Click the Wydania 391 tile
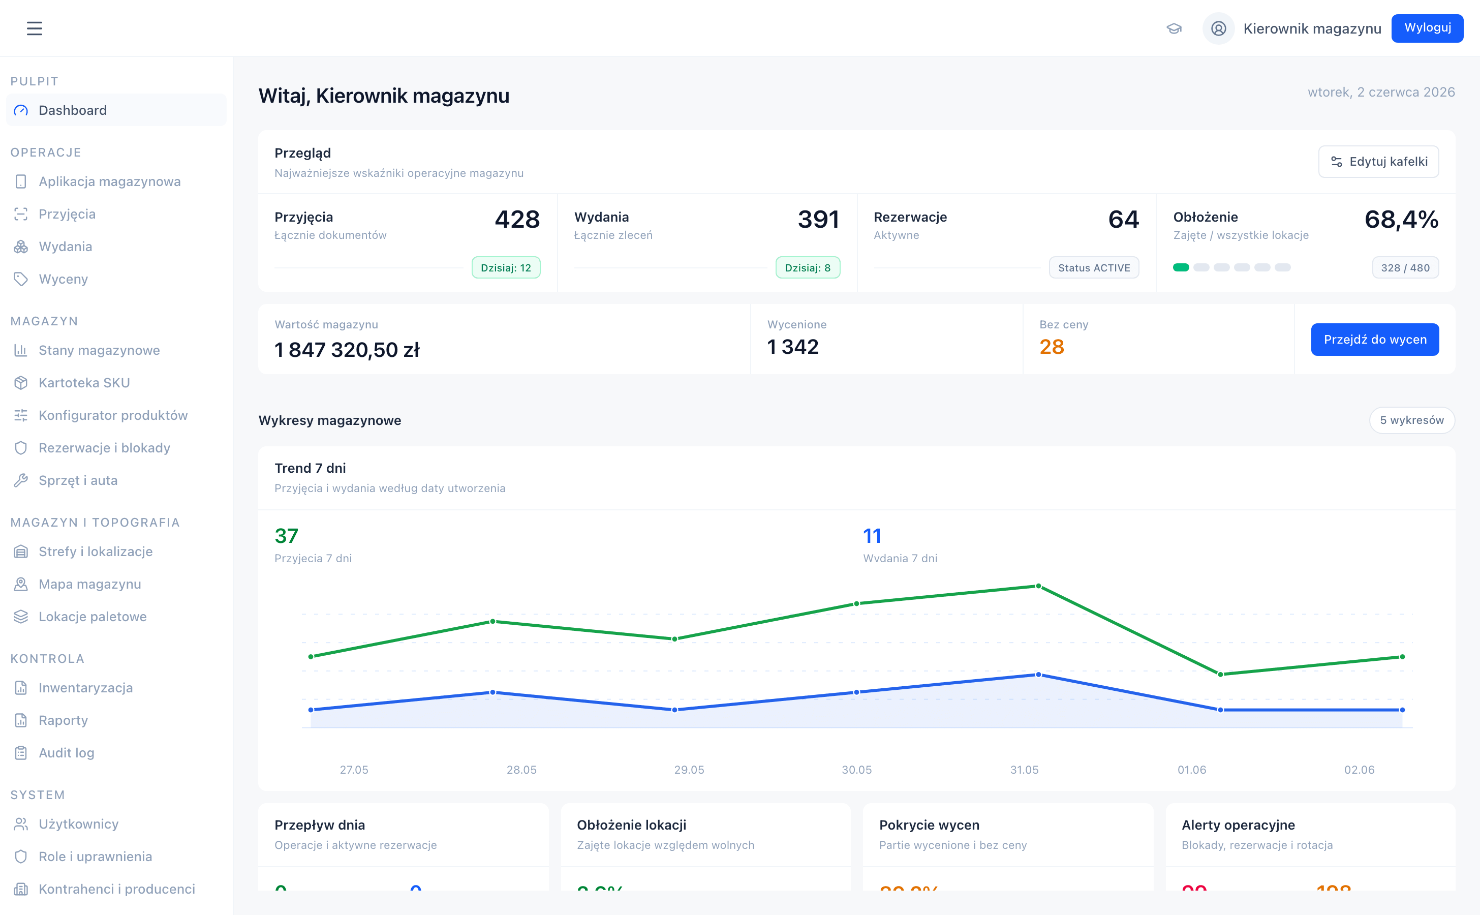1480x915 pixels. pyautogui.click(x=707, y=242)
